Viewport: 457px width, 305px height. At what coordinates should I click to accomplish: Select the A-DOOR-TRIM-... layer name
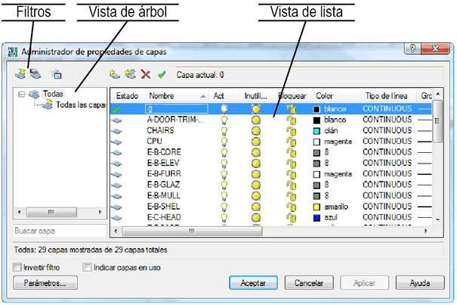tap(175, 120)
